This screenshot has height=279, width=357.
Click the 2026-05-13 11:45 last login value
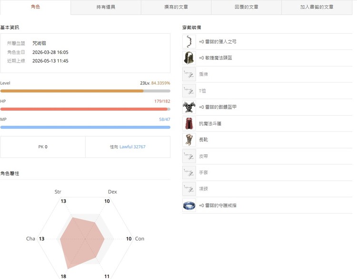[x=50, y=61]
